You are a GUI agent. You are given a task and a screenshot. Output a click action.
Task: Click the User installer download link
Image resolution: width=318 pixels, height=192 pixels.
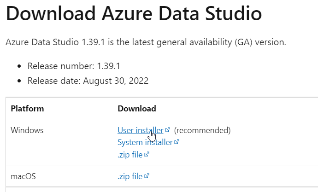(140, 130)
